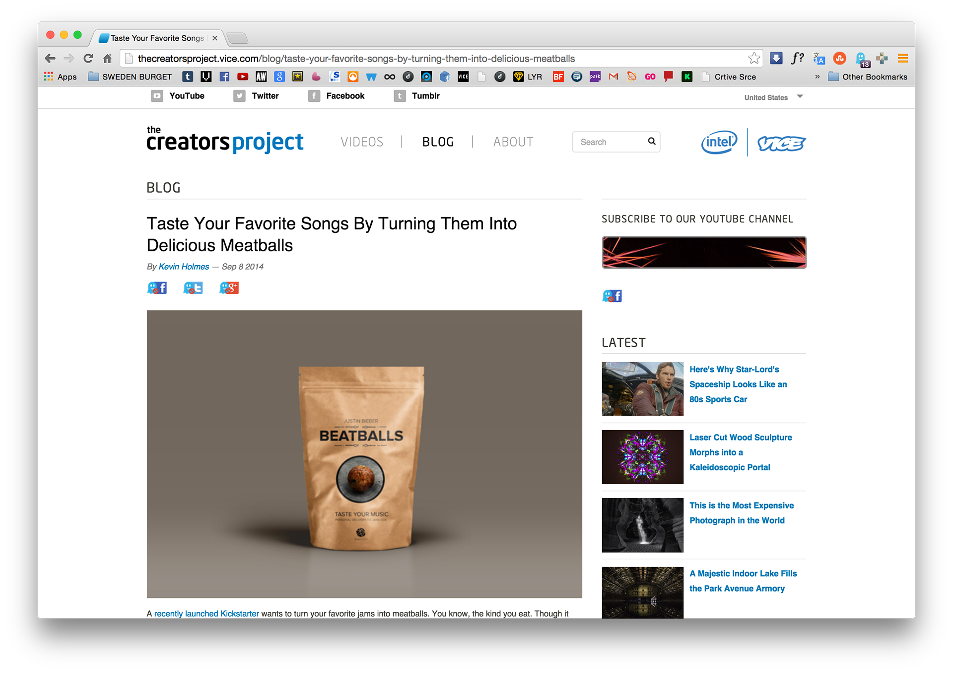
Task: Open the WhatFont f? extension
Action: click(x=798, y=58)
